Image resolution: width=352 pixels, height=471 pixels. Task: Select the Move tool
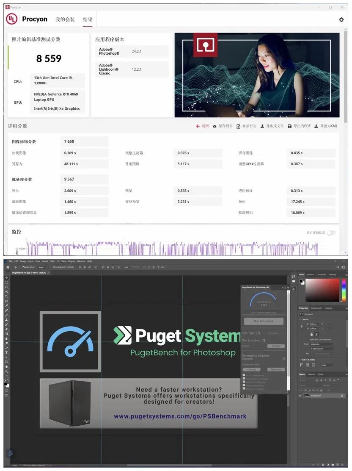click(x=6, y=278)
